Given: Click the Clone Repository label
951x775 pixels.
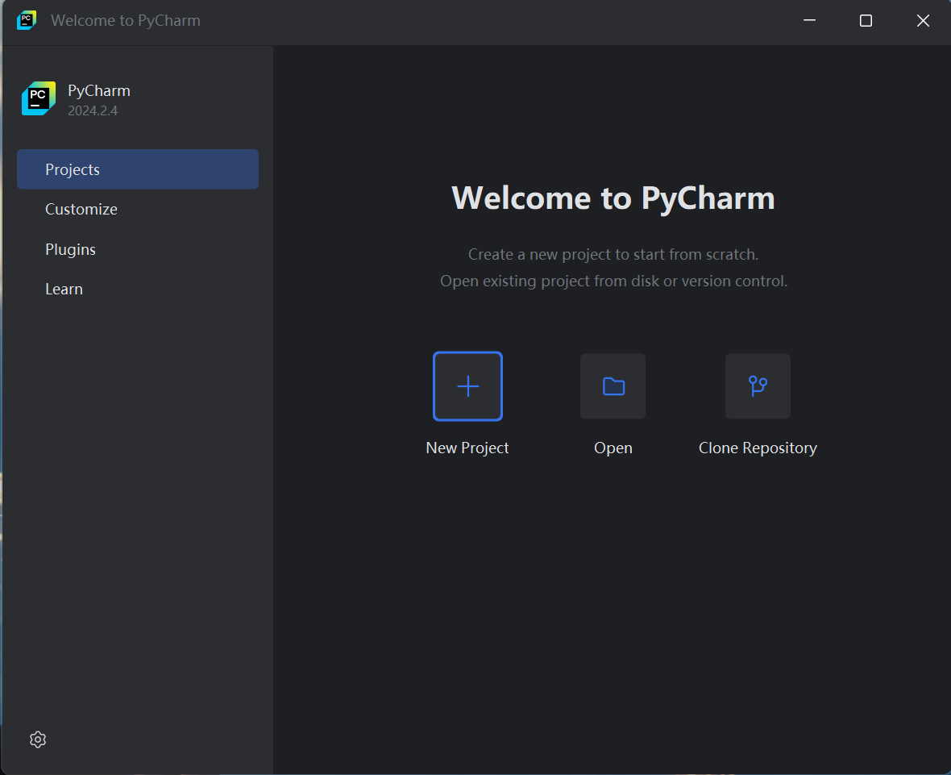Looking at the screenshot, I should pos(758,448).
